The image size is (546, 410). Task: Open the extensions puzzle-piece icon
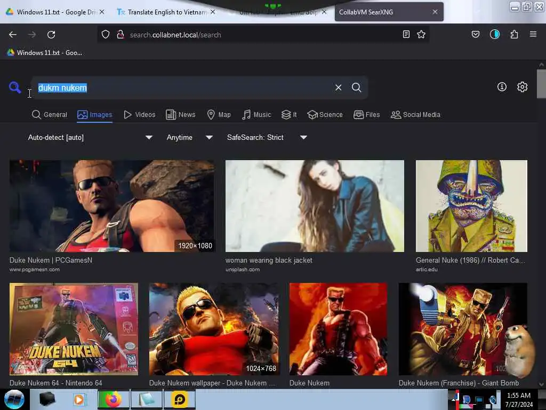514,34
